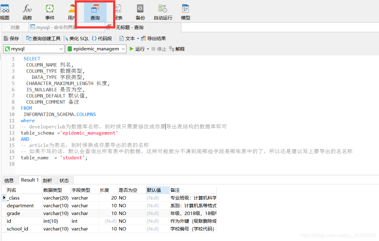Export results using 导出结果

click(x=154, y=38)
